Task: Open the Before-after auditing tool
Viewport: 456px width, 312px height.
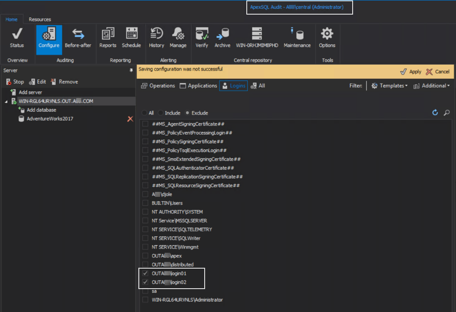Action: [78, 38]
